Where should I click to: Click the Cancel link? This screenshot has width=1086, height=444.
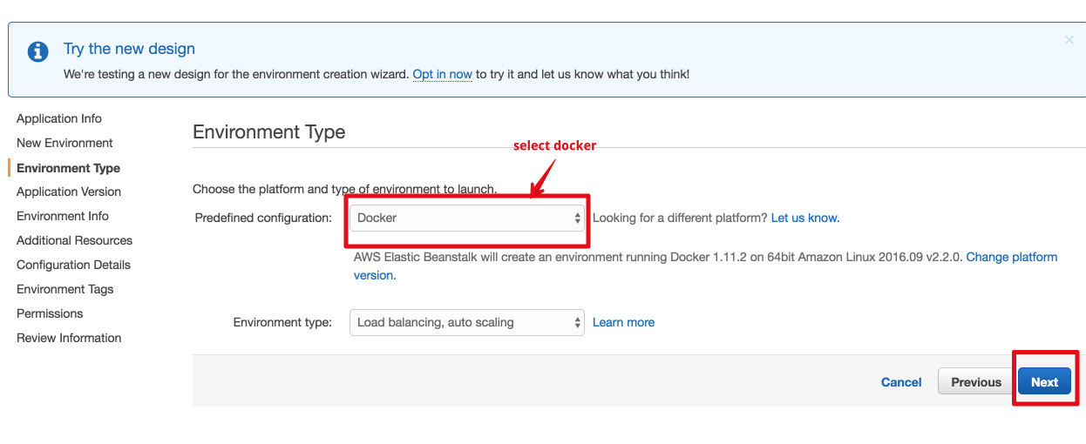click(x=901, y=382)
